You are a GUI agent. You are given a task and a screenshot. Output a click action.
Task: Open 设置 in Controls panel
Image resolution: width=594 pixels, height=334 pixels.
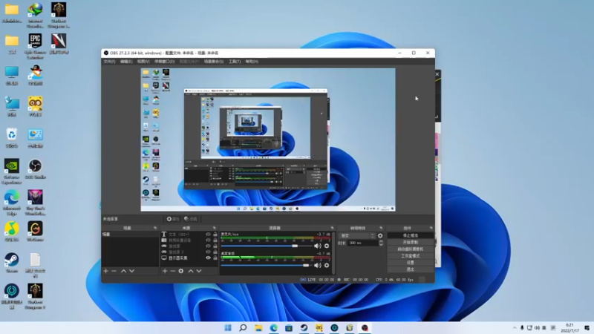411,263
